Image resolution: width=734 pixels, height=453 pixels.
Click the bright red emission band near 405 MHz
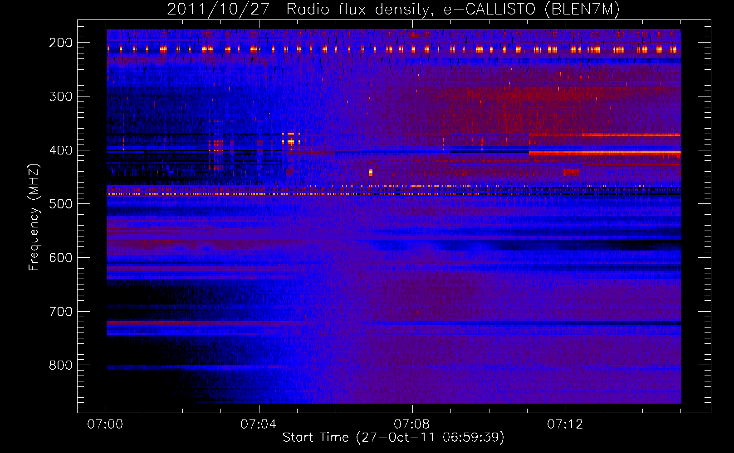(605, 153)
